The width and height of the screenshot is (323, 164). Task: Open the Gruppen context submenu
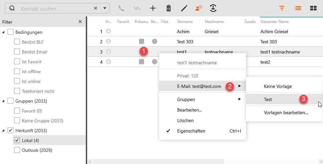pos(202,99)
